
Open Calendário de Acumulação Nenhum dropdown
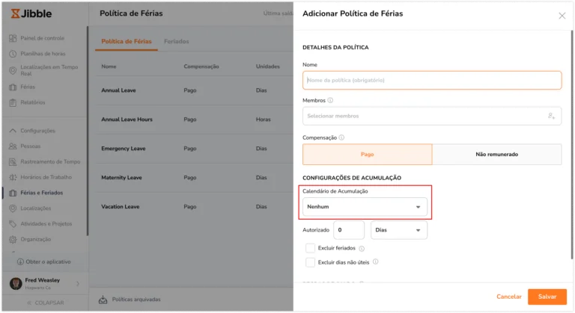coord(365,207)
